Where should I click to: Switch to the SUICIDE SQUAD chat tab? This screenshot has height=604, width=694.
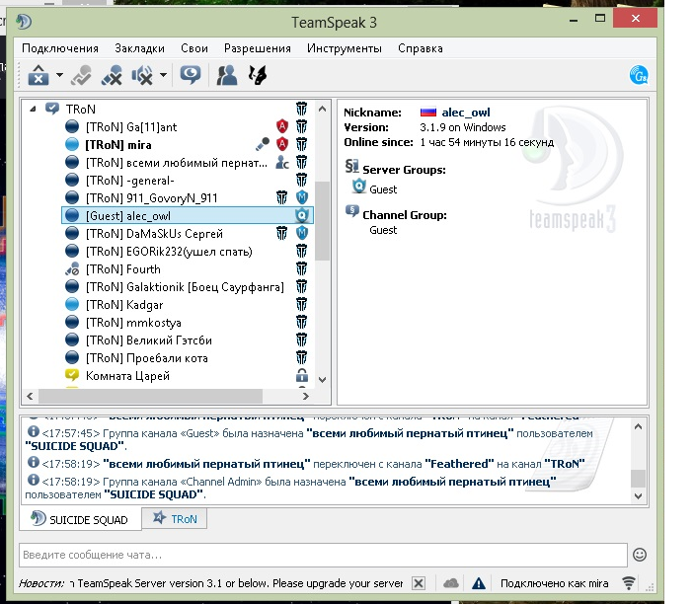(80, 519)
